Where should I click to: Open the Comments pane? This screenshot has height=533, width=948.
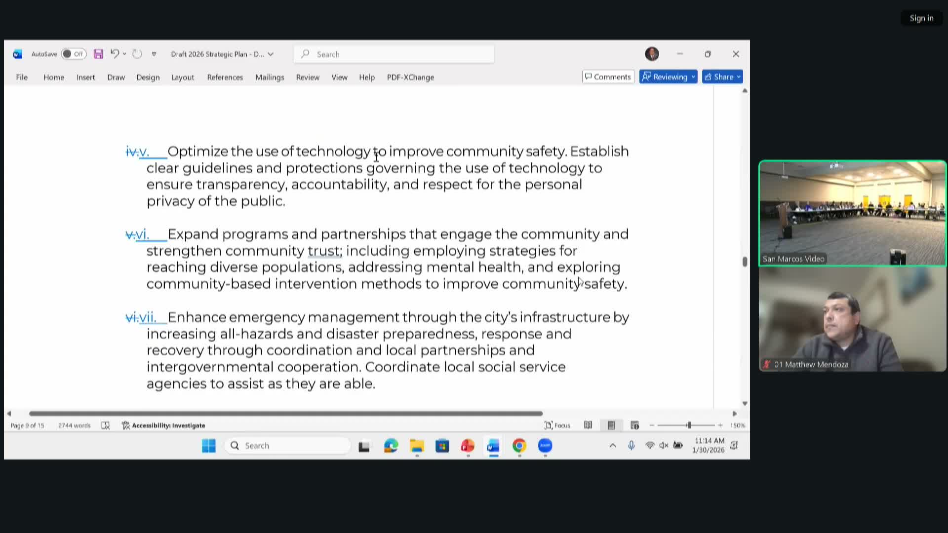point(607,76)
